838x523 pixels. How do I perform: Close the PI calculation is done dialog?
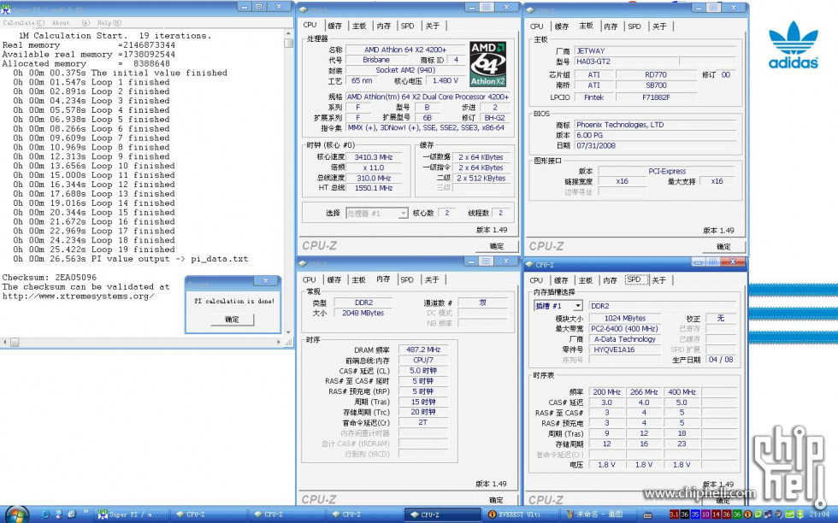point(266,281)
